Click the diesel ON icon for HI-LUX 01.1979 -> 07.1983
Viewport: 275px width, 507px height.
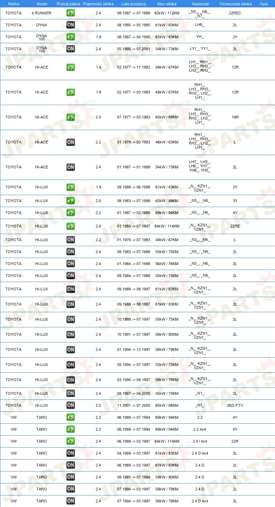(71, 240)
